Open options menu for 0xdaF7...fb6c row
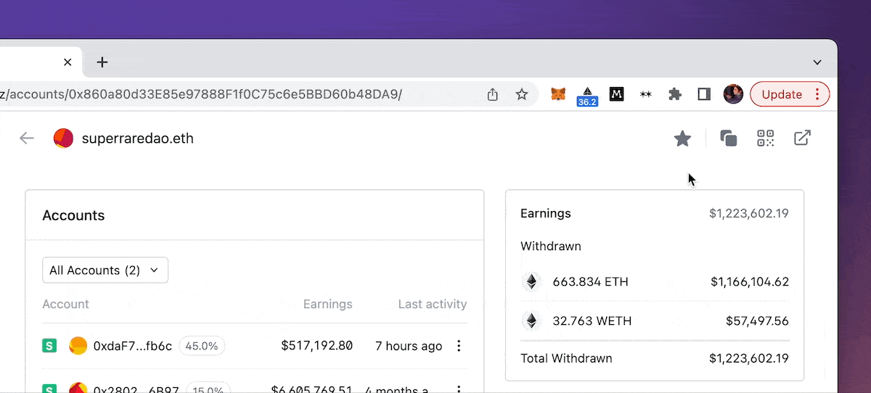The image size is (871, 393). tap(459, 346)
